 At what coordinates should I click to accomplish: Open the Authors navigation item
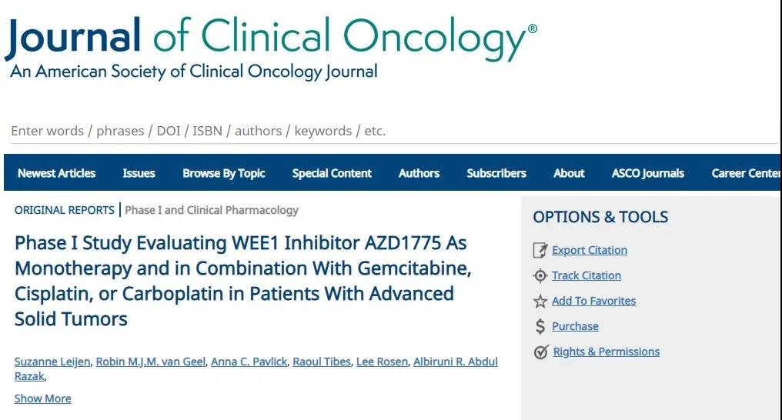[x=419, y=173]
